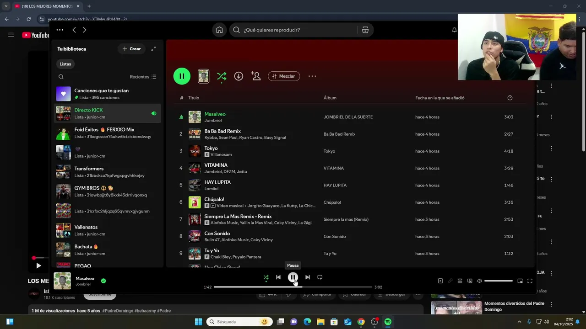Toggle shuffle in the bottom player bar
This screenshot has width=586, height=329.
point(266,277)
